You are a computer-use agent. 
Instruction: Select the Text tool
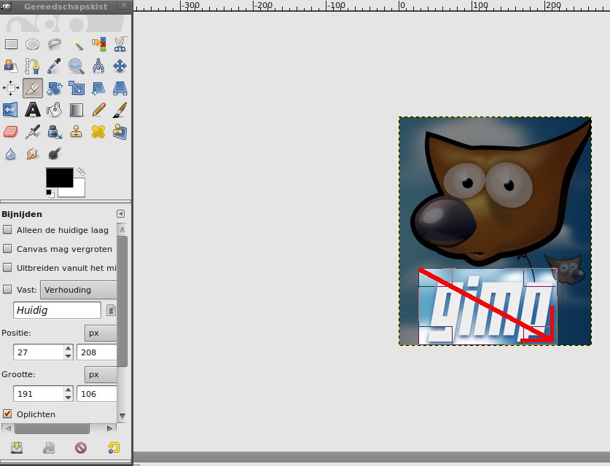[33, 110]
